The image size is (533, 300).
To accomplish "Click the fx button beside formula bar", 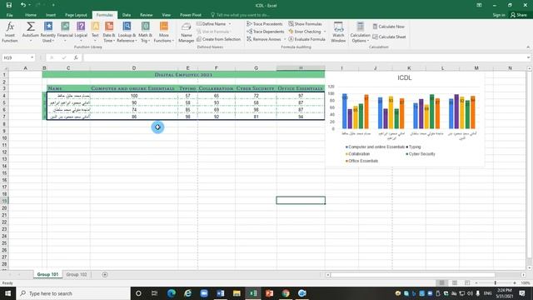I will (76, 57).
